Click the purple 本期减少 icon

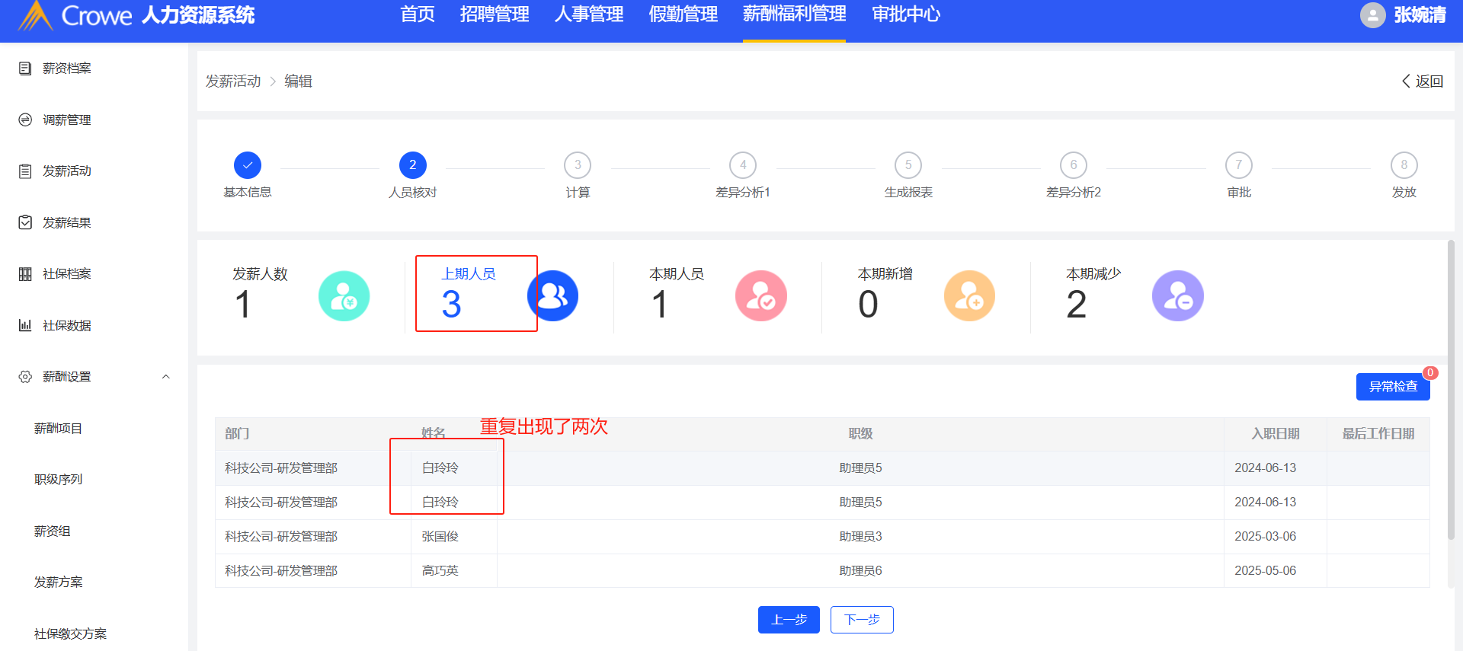[x=1177, y=296]
